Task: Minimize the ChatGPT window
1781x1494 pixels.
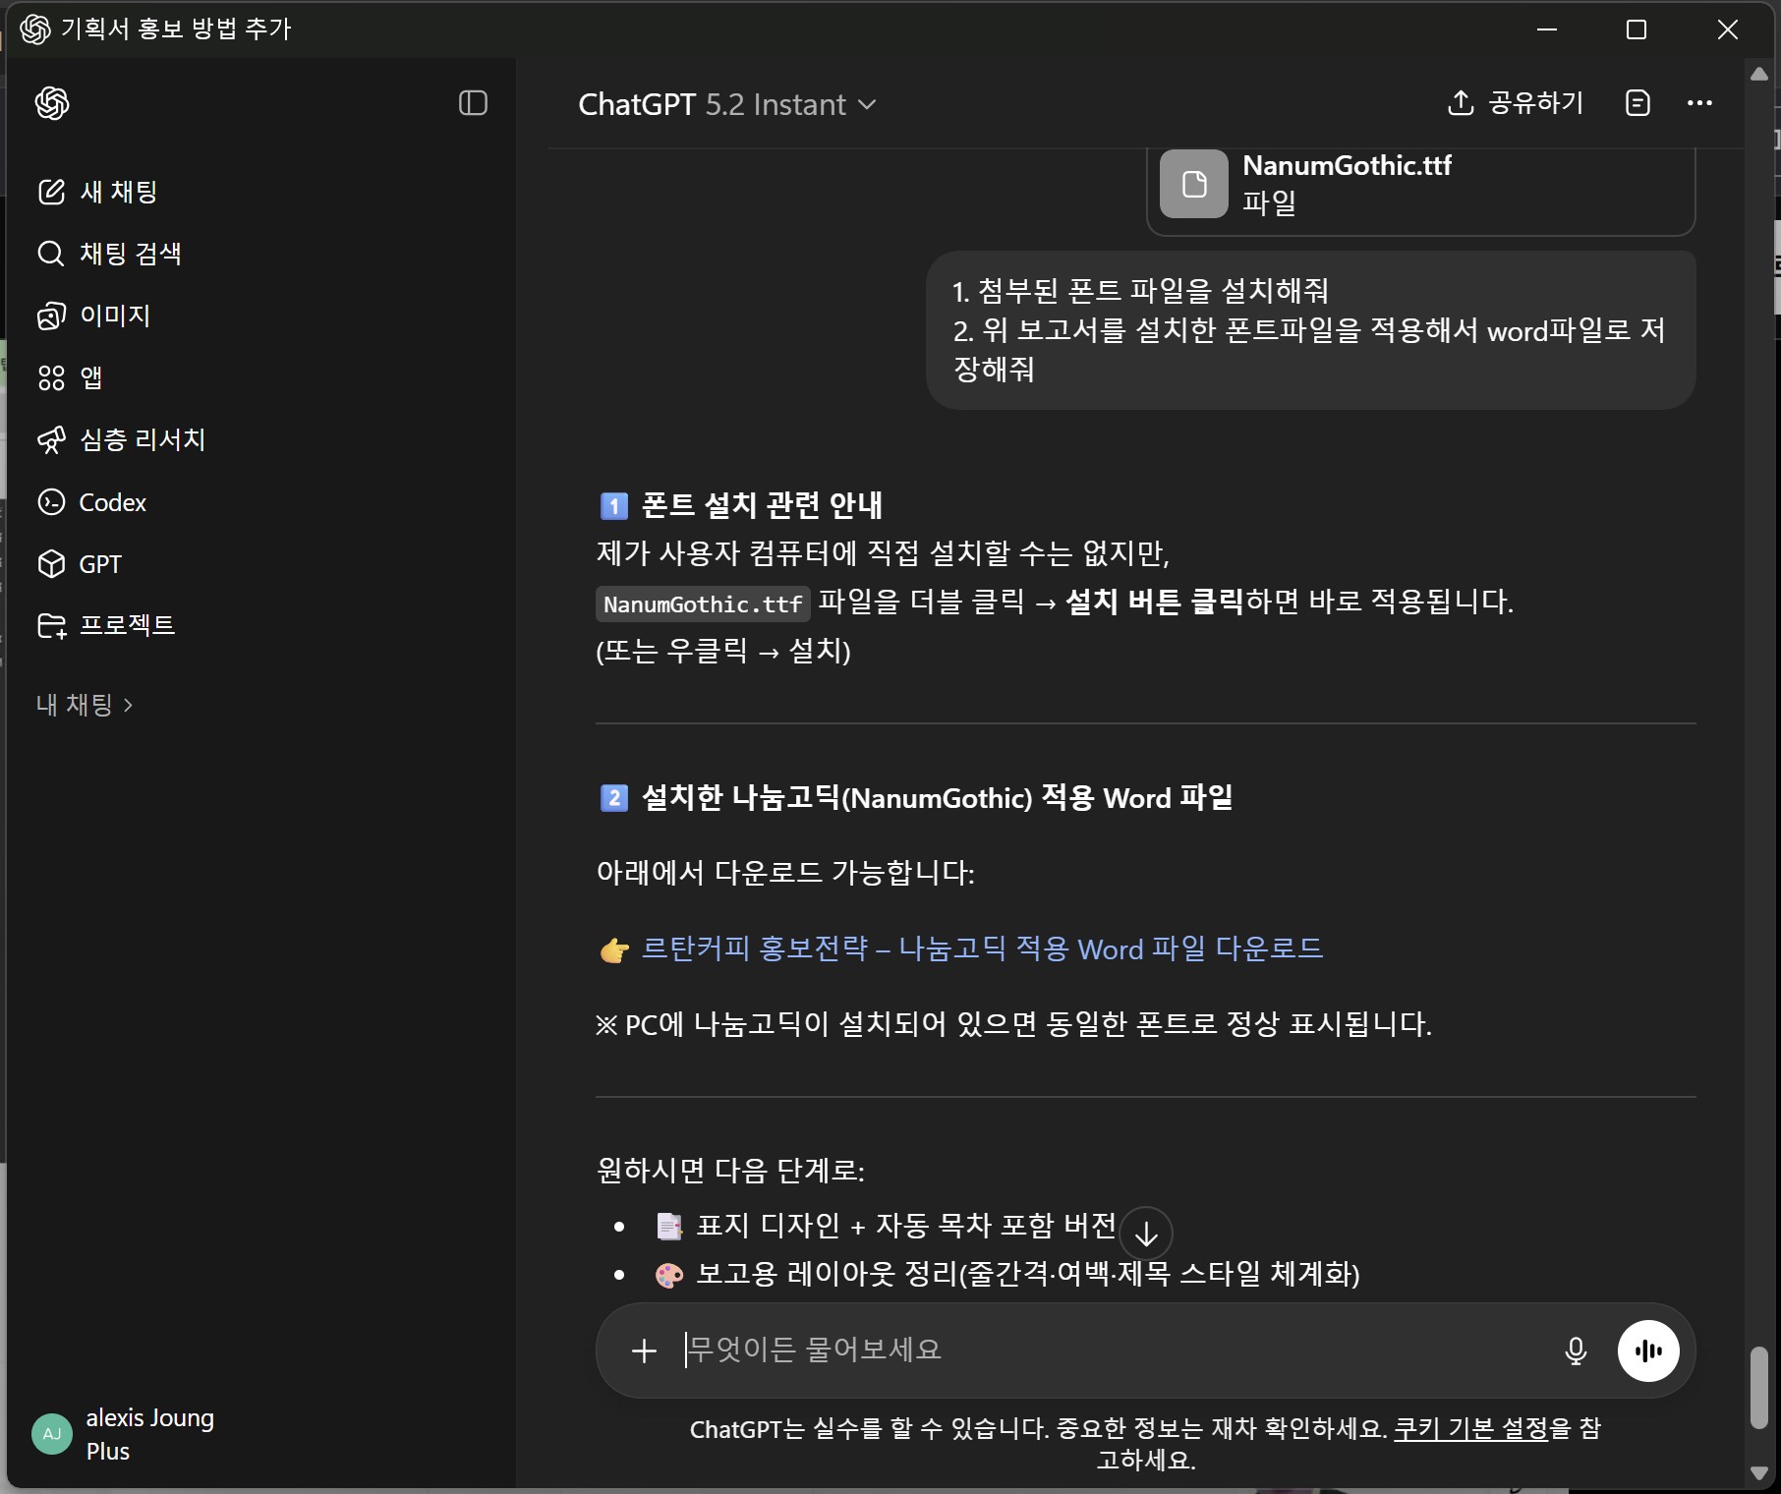Action: click(1547, 29)
